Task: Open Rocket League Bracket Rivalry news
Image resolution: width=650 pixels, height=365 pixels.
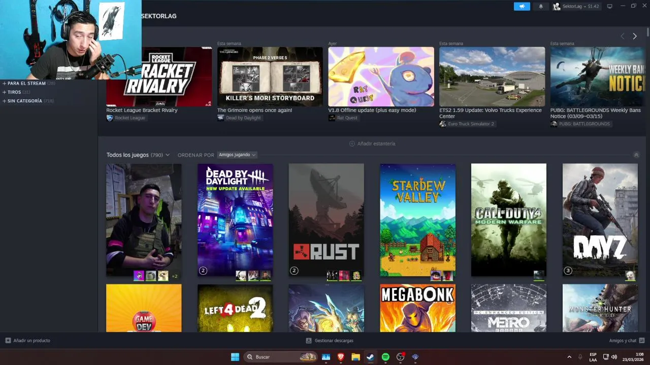Action: pos(159,77)
